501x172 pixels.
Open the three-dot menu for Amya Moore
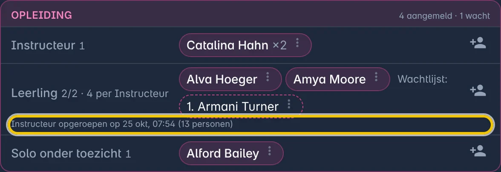pyautogui.click(x=376, y=77)
